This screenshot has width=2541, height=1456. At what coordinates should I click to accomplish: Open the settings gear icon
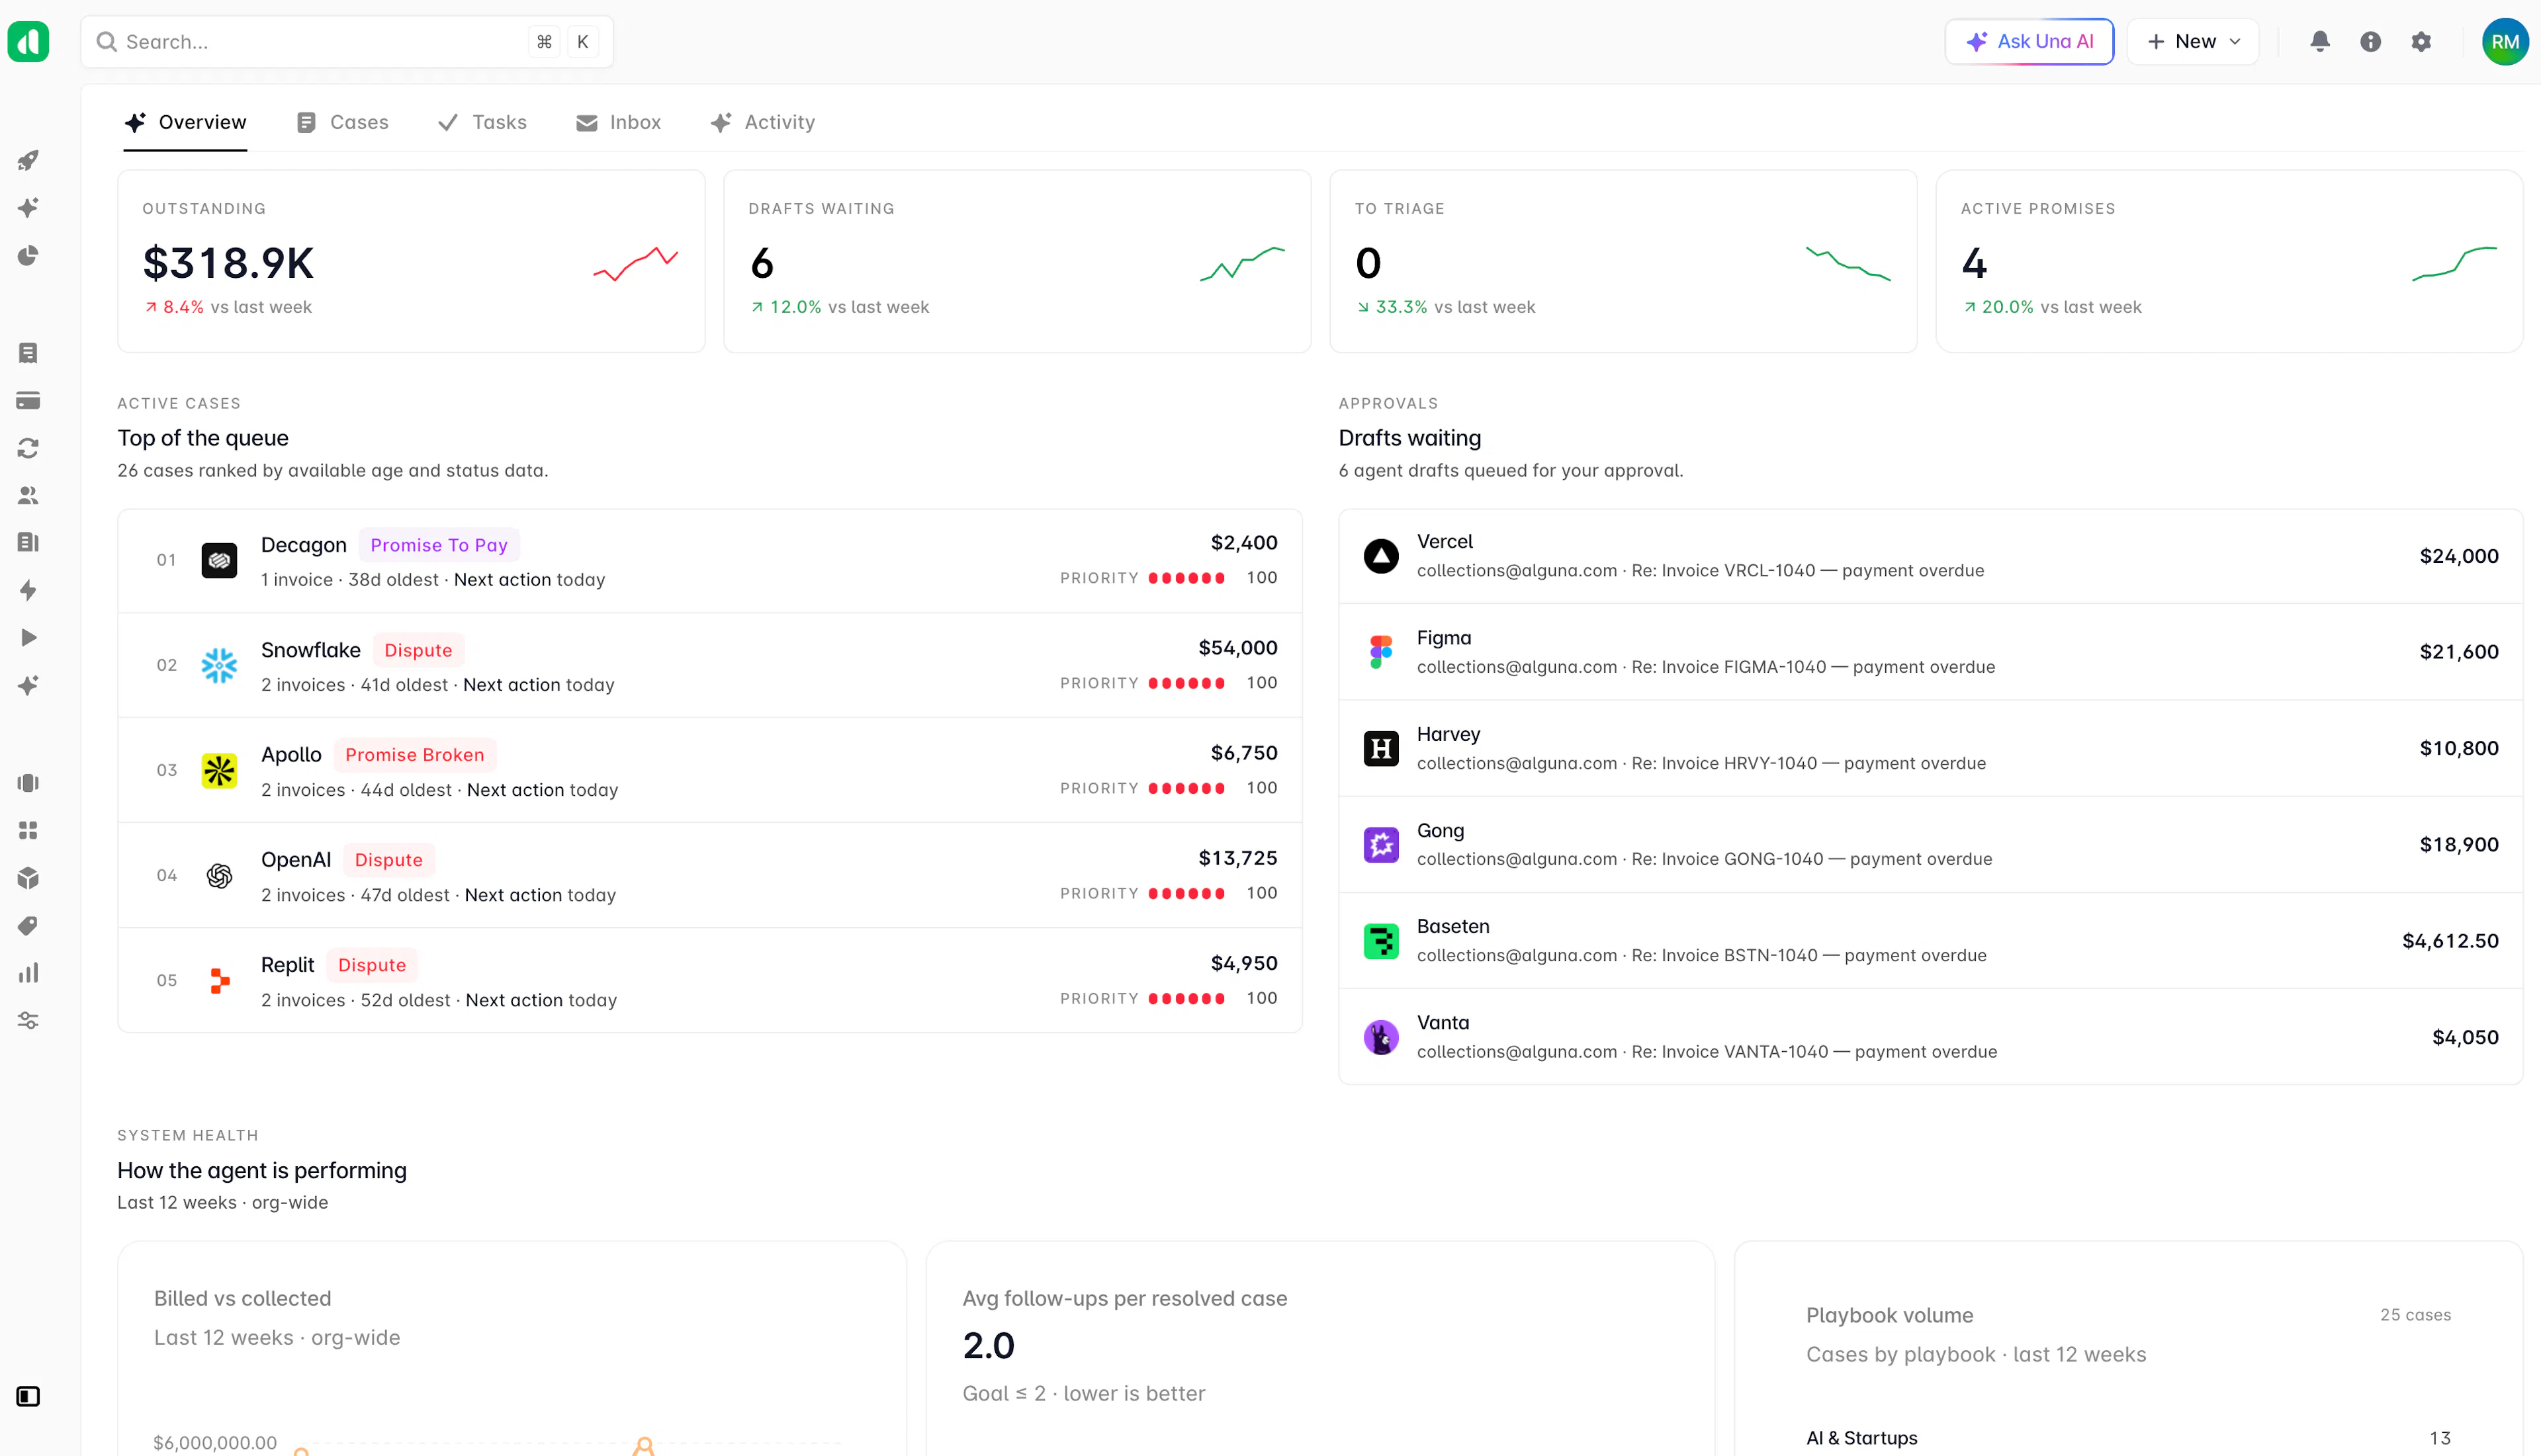click(x=2421, y=41)
